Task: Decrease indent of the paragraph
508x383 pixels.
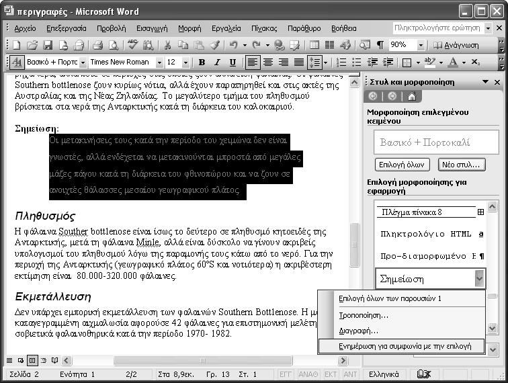Action: 372,62
